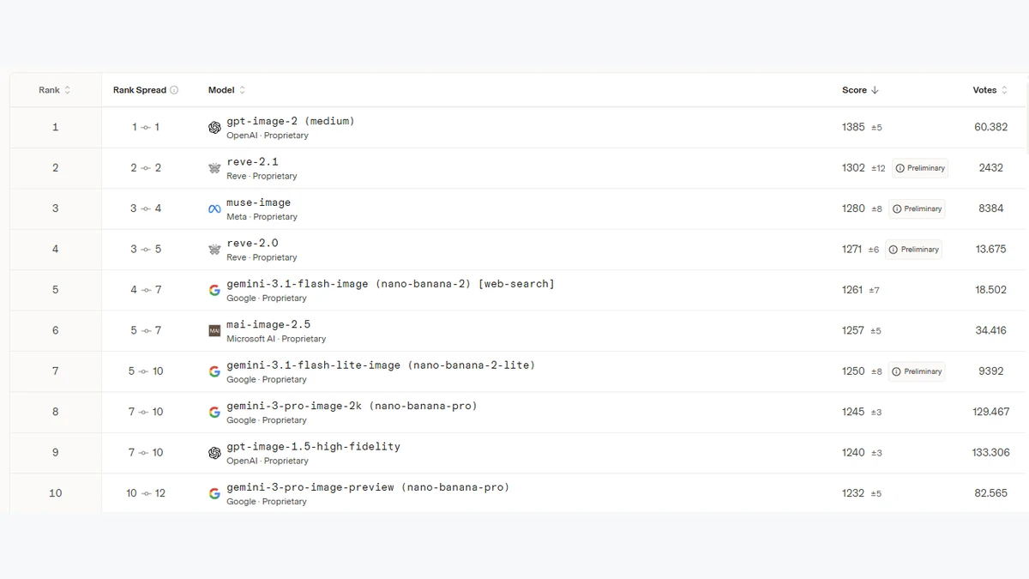Select the gemini-3.1-flash-image (nano-banana-2) [web-search] name
Viewport: 1029px width, 579px height.
coord(390,284)
